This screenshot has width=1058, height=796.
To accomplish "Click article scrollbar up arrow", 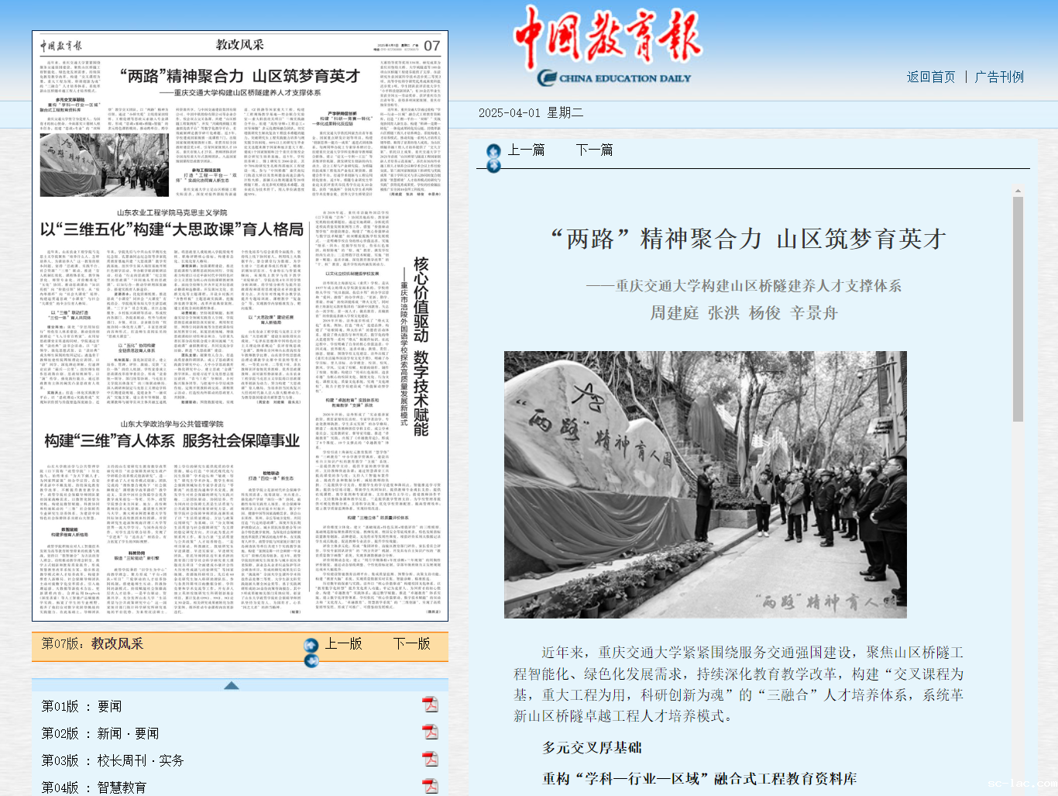I will click(1018, 190).
